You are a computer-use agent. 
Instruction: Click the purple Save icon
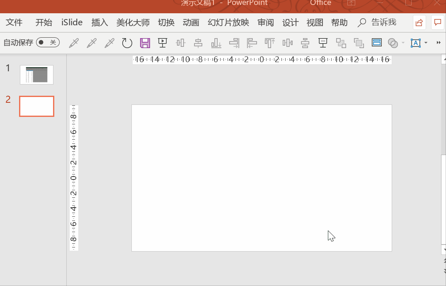145,43
